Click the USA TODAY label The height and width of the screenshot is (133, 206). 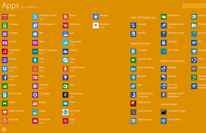pos(75,111)
